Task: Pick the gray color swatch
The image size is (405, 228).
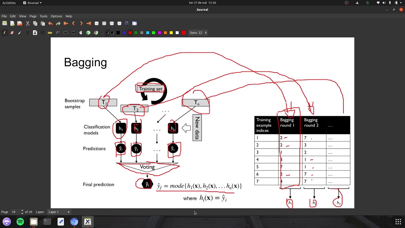Action: click(x=142, y=33)
